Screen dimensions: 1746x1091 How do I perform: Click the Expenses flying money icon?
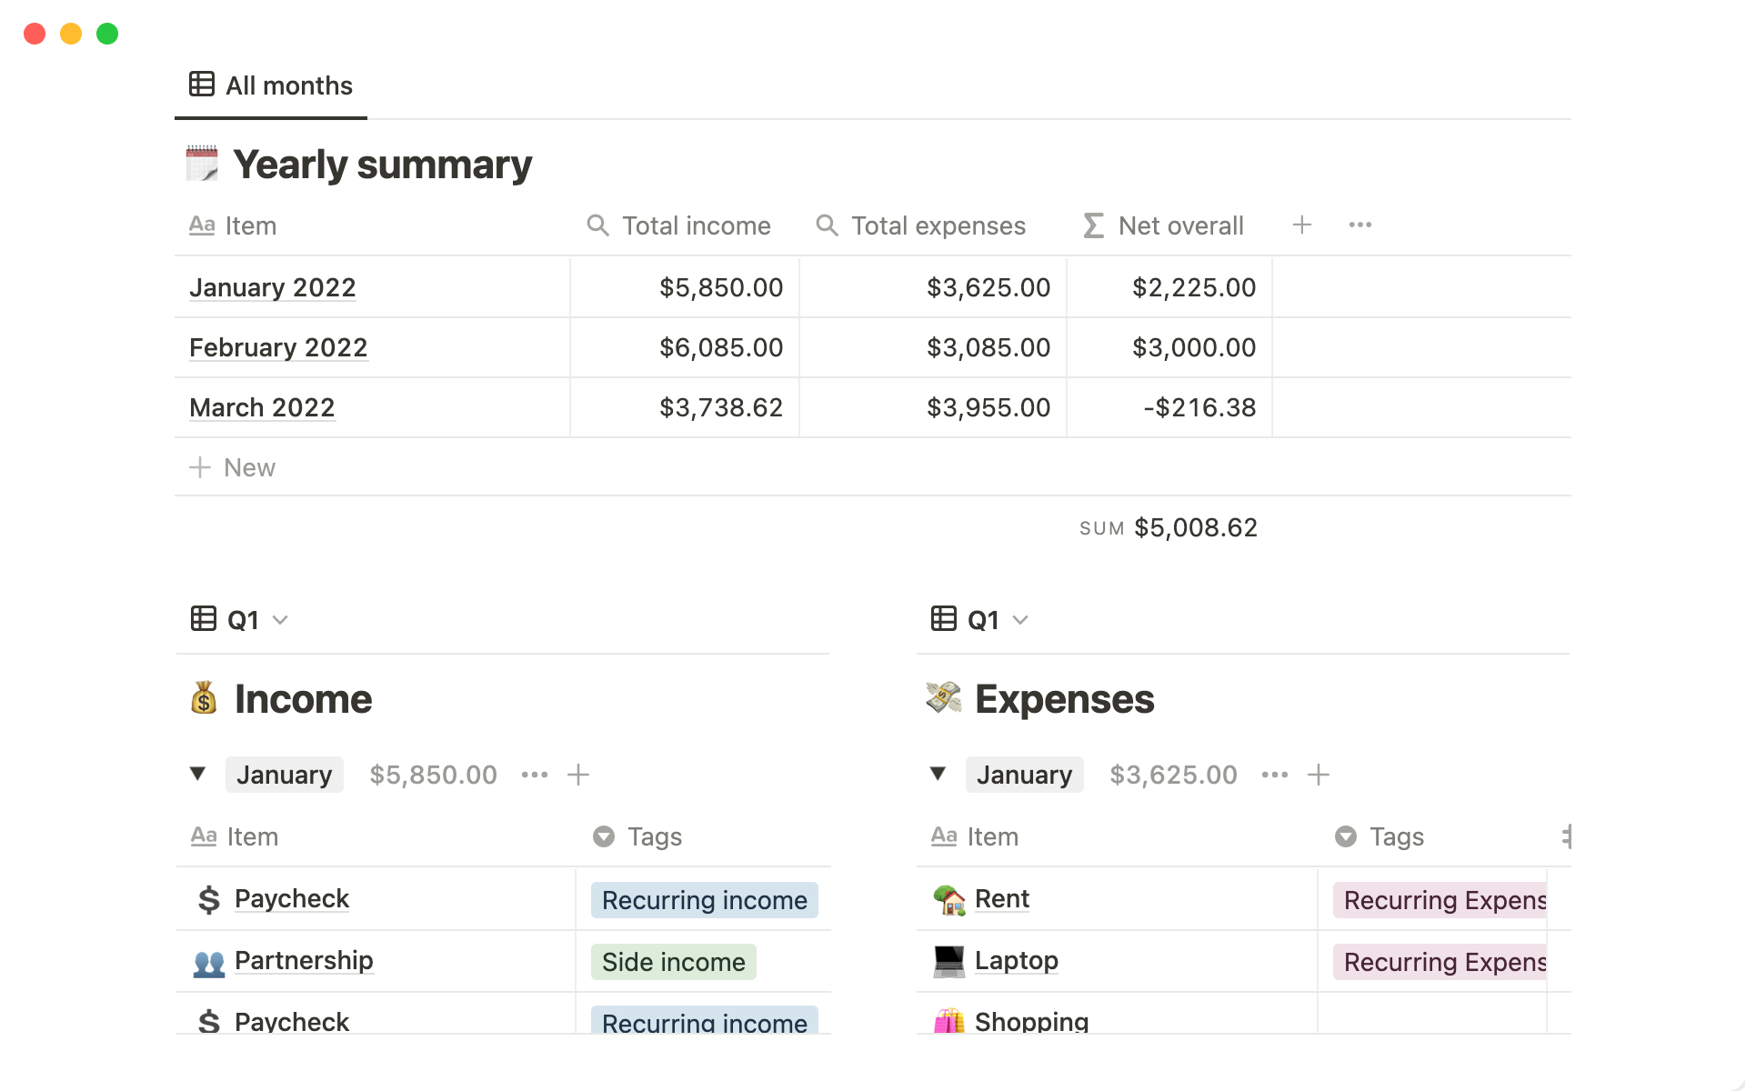point(944,698)
